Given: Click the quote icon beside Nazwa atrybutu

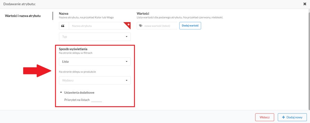Looking at the screenshot, I should (x=63, y=26).
